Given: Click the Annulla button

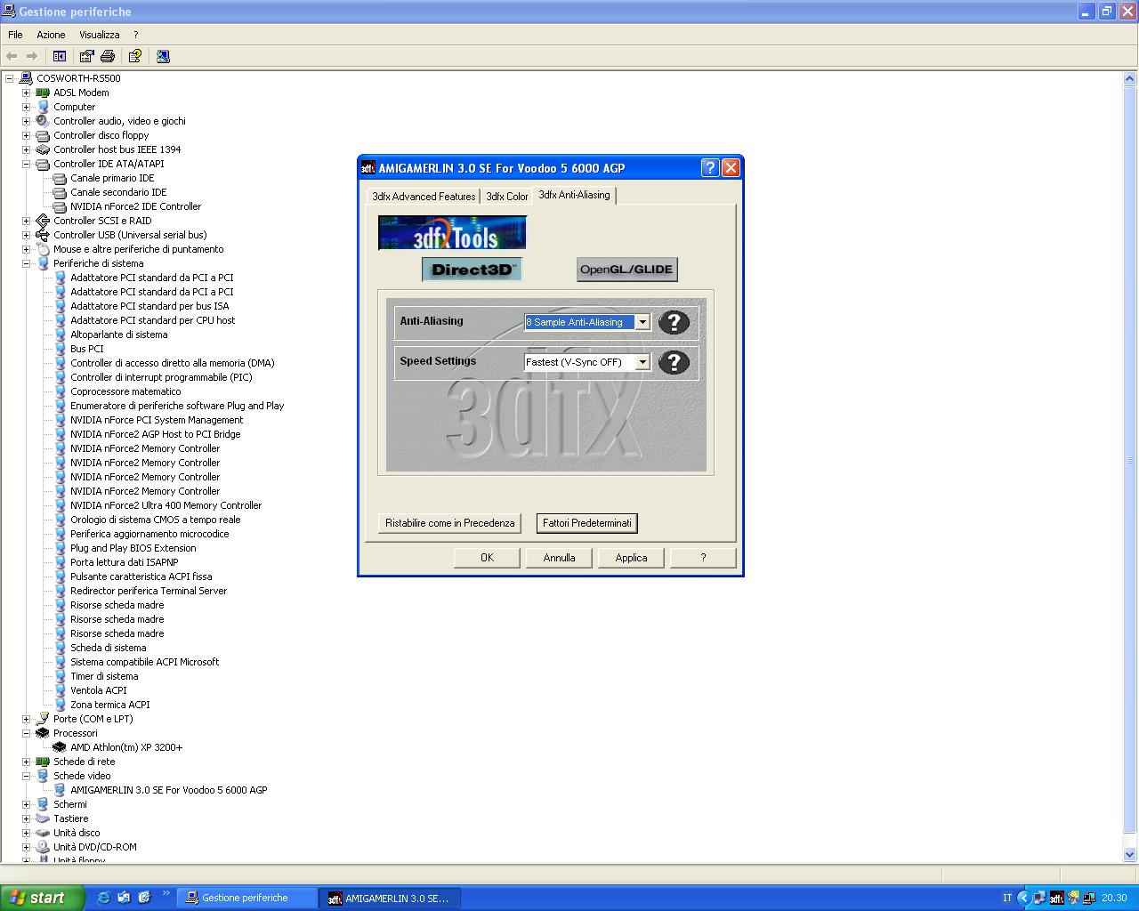Looking at the screenshot, I should (x=559, y=558).
